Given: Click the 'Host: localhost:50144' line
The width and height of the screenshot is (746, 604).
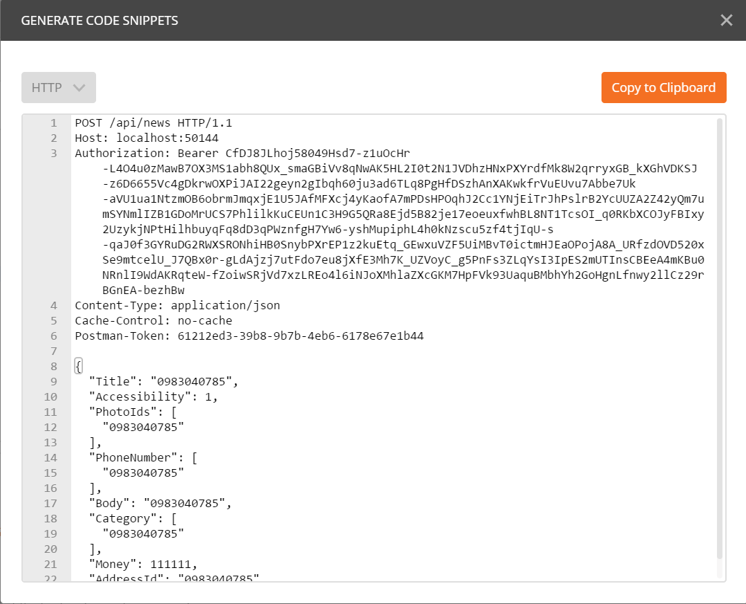Looking at the screenshot, I should point(147,138).
